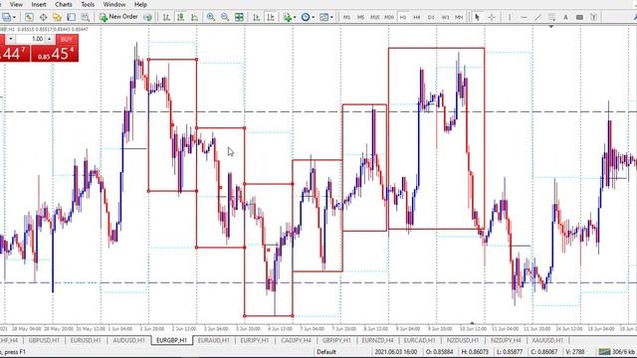Open the Templates icon
The height and width of the screenshot is (358, 637).
[x=323, y=17]
